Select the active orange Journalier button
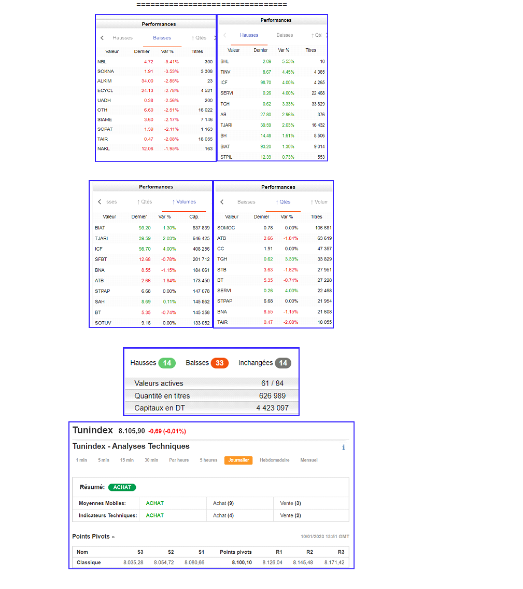Viewport: 523px width, 589px height. 238,460
